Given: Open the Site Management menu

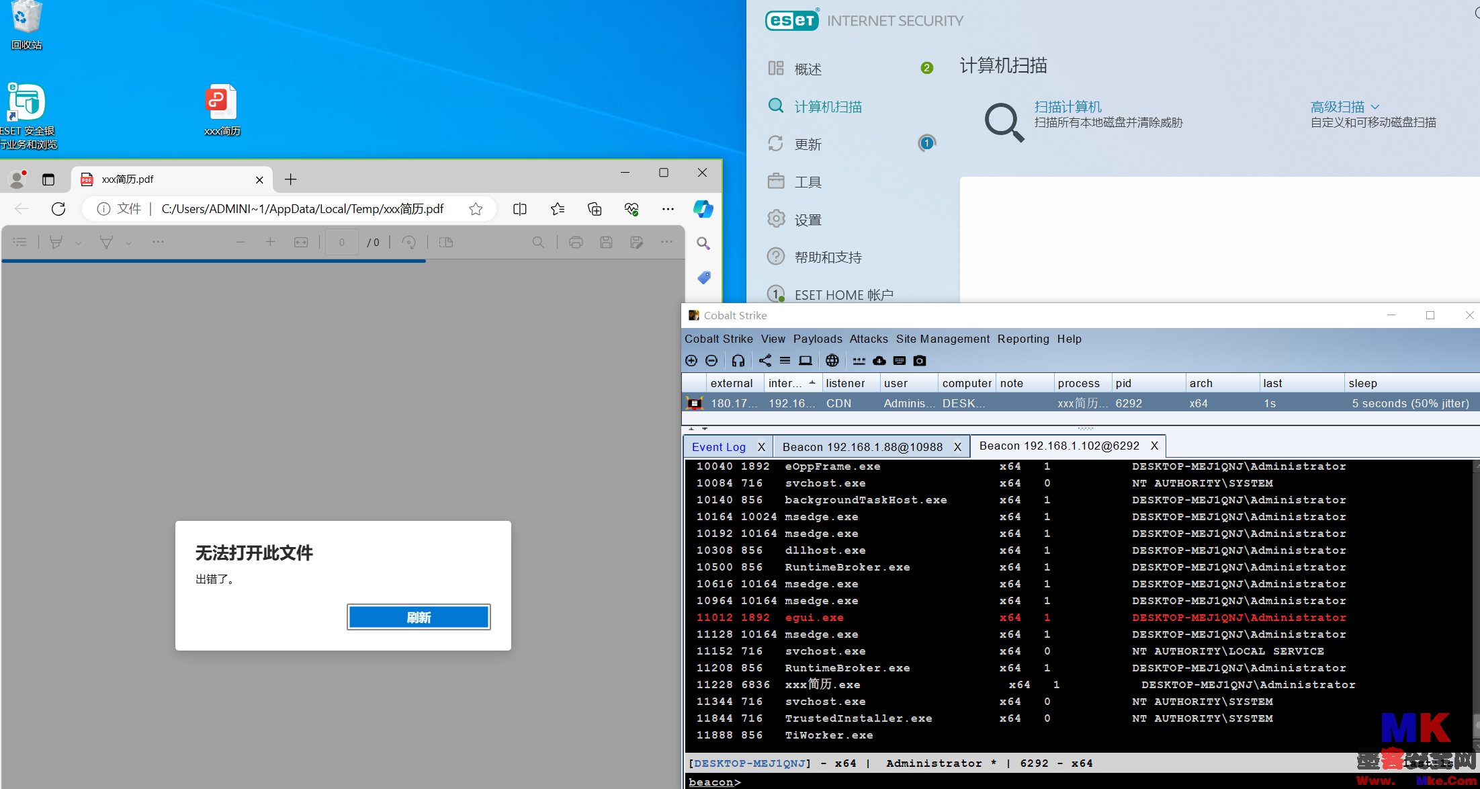Looking at the screenshot, I should [943, 339].
